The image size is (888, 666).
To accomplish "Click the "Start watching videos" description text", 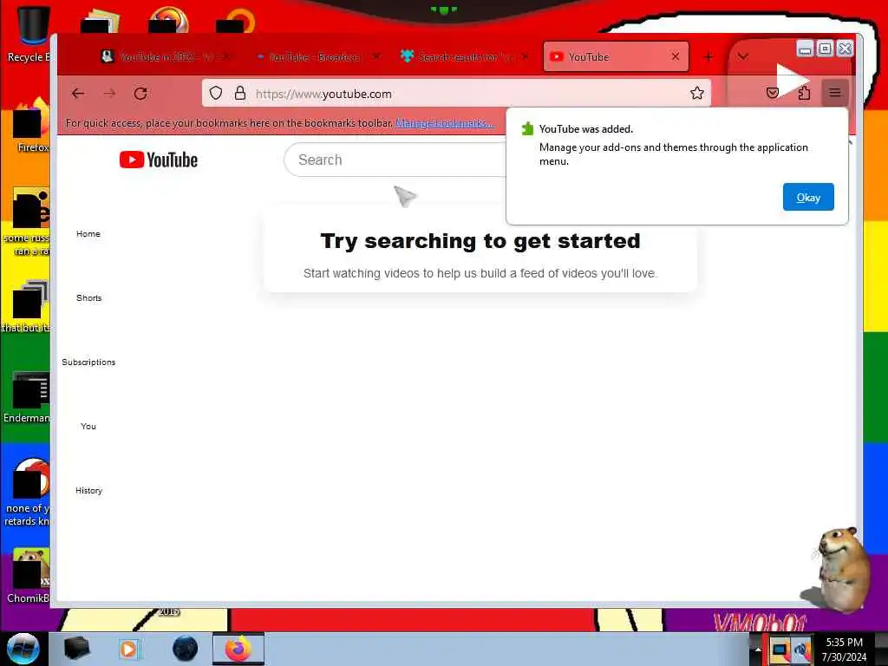I will click(x=480, y=273).
